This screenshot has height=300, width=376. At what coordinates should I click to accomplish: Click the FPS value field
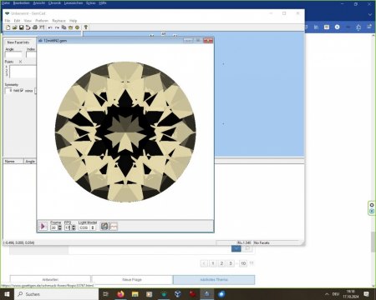pos(68,227)
